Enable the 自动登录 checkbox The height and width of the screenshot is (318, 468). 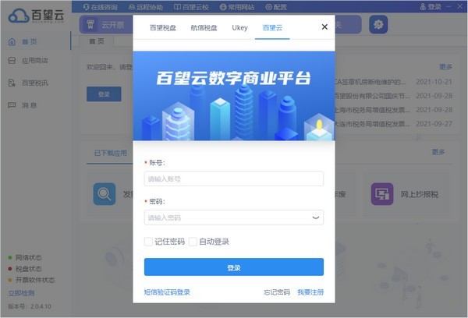point(193,242)
